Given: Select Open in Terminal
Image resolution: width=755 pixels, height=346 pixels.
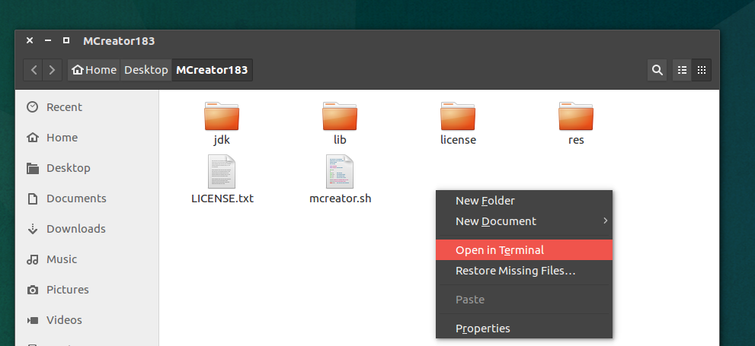Looking at the screenshot, I should 524,250.
